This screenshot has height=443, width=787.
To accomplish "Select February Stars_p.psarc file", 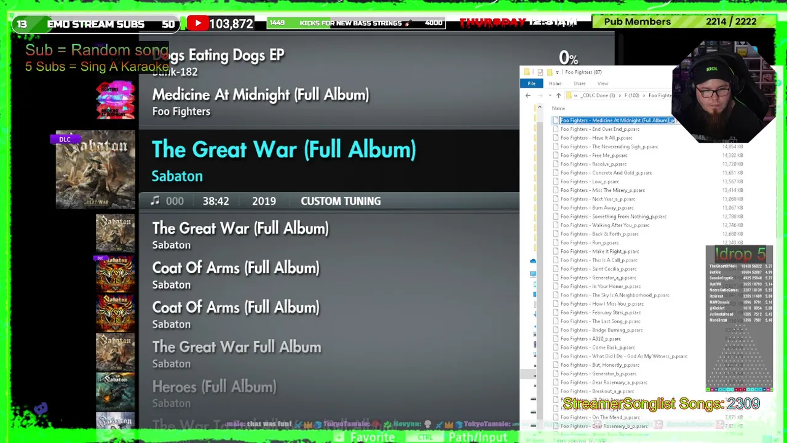I will pos(600,313).
